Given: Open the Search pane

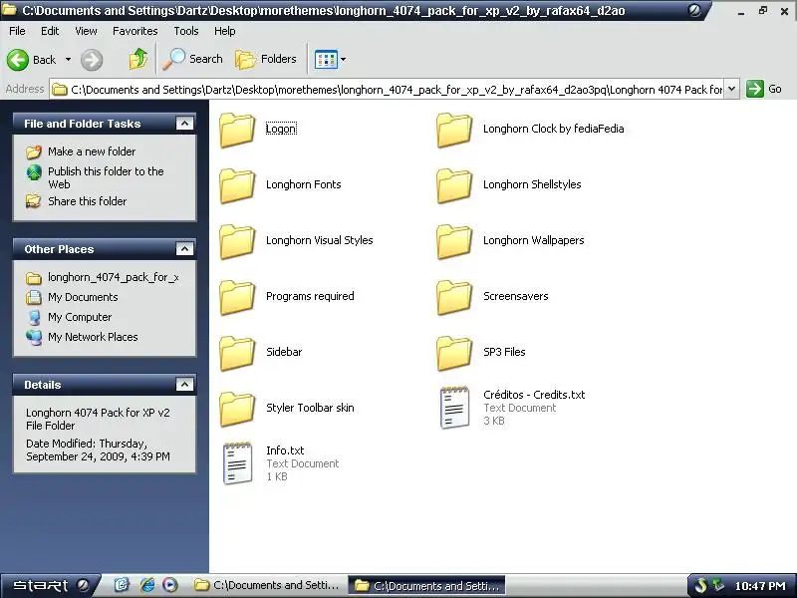Looking at the screenshot, I should coord(192,59).
